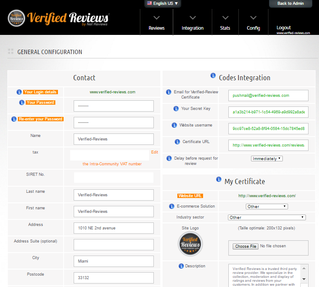The height and width of the screenshot is (287, 319).
Task: Click info icon beside Your Login details
Action: pos(19,92)
